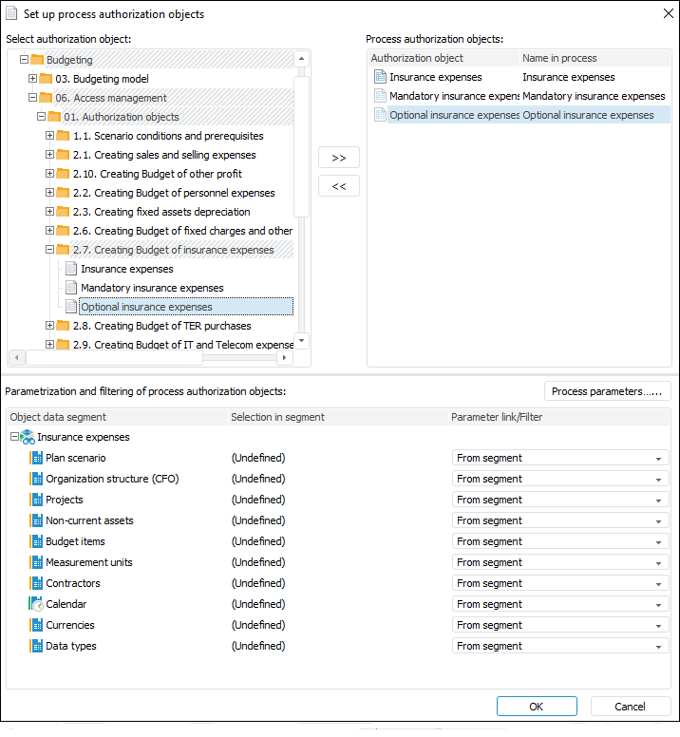Click the Optional insurance expenses icon in process list
The width and height of the screenshot is (680, 737).
point(381,115)
